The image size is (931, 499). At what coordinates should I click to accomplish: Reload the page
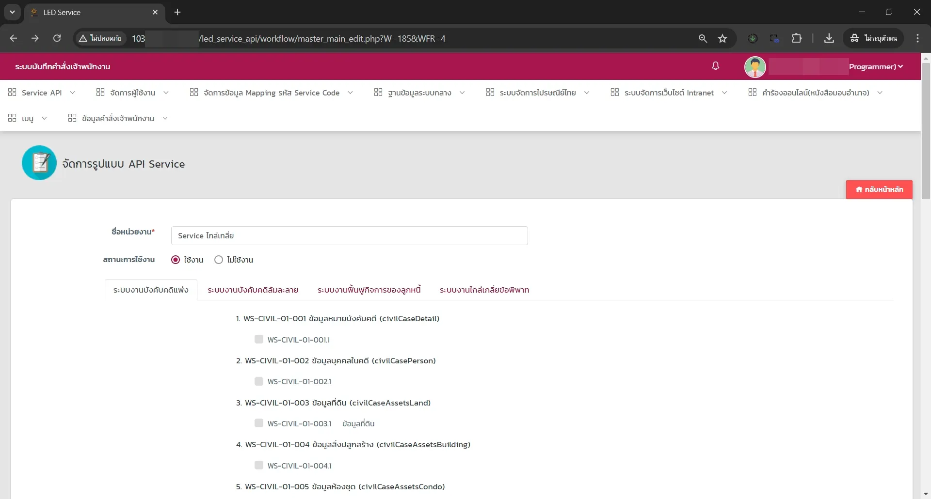tap(57, 38)
